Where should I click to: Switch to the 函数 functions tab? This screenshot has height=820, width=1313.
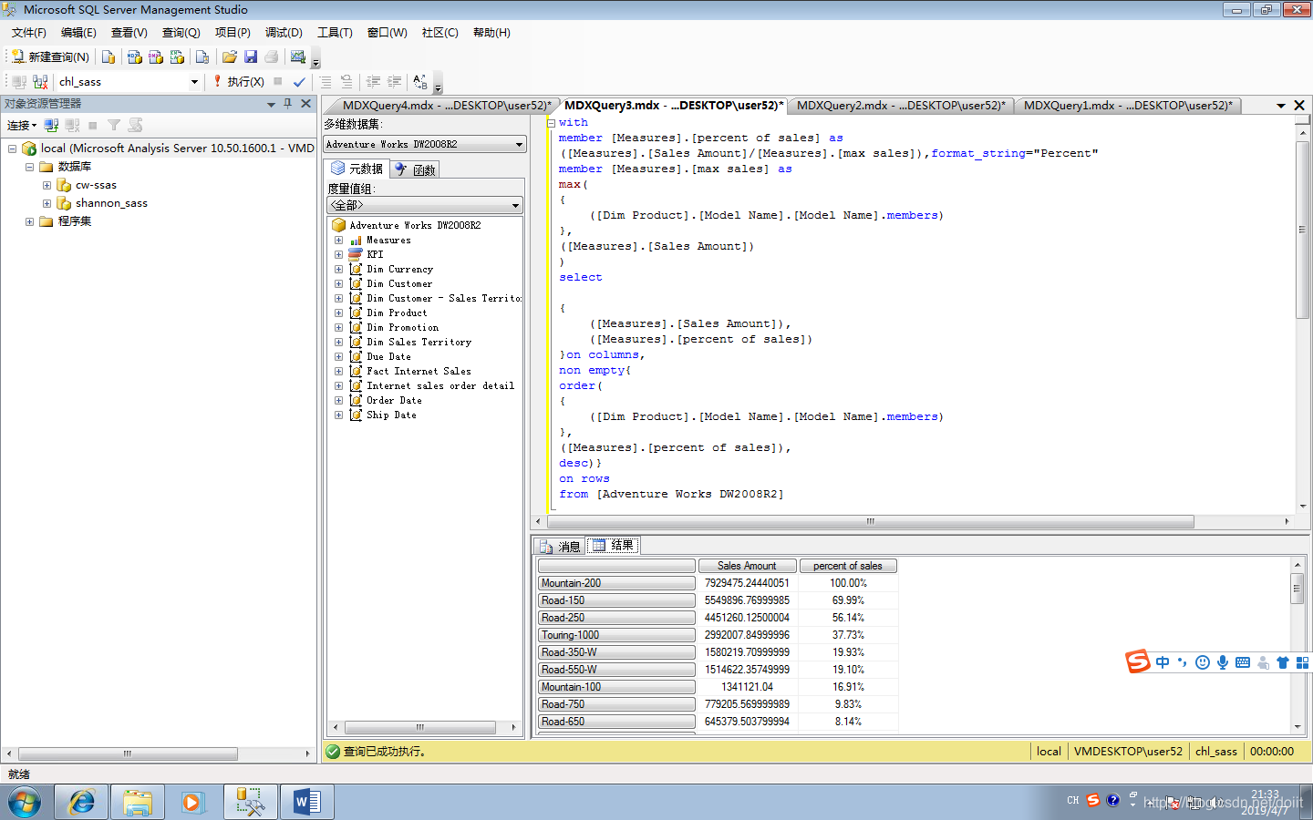tap(416, 169)
